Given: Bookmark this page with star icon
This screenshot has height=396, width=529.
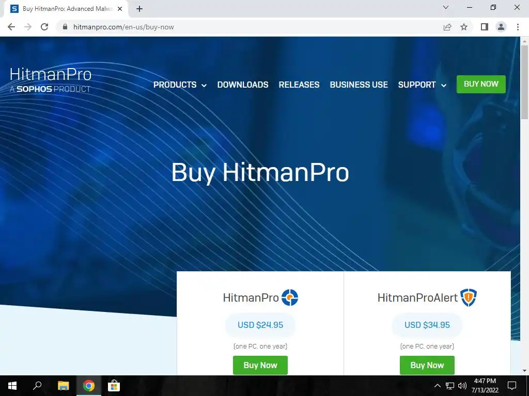Looking at the screenshot, I should coord(464,27).
